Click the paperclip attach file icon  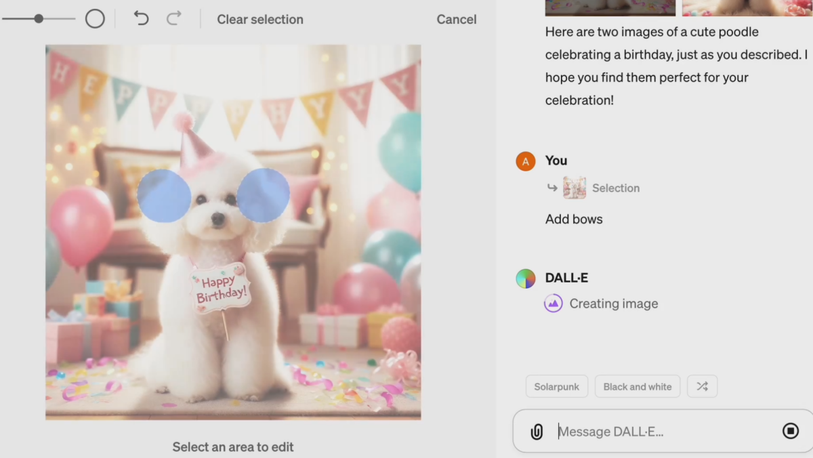click(x=537, y=432)
